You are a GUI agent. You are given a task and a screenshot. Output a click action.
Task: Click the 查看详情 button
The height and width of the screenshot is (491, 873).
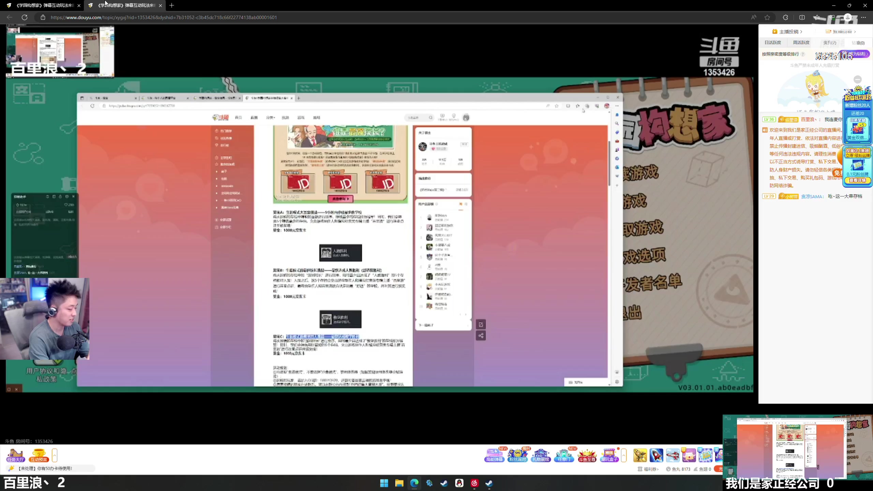click(x=857, y=180)
